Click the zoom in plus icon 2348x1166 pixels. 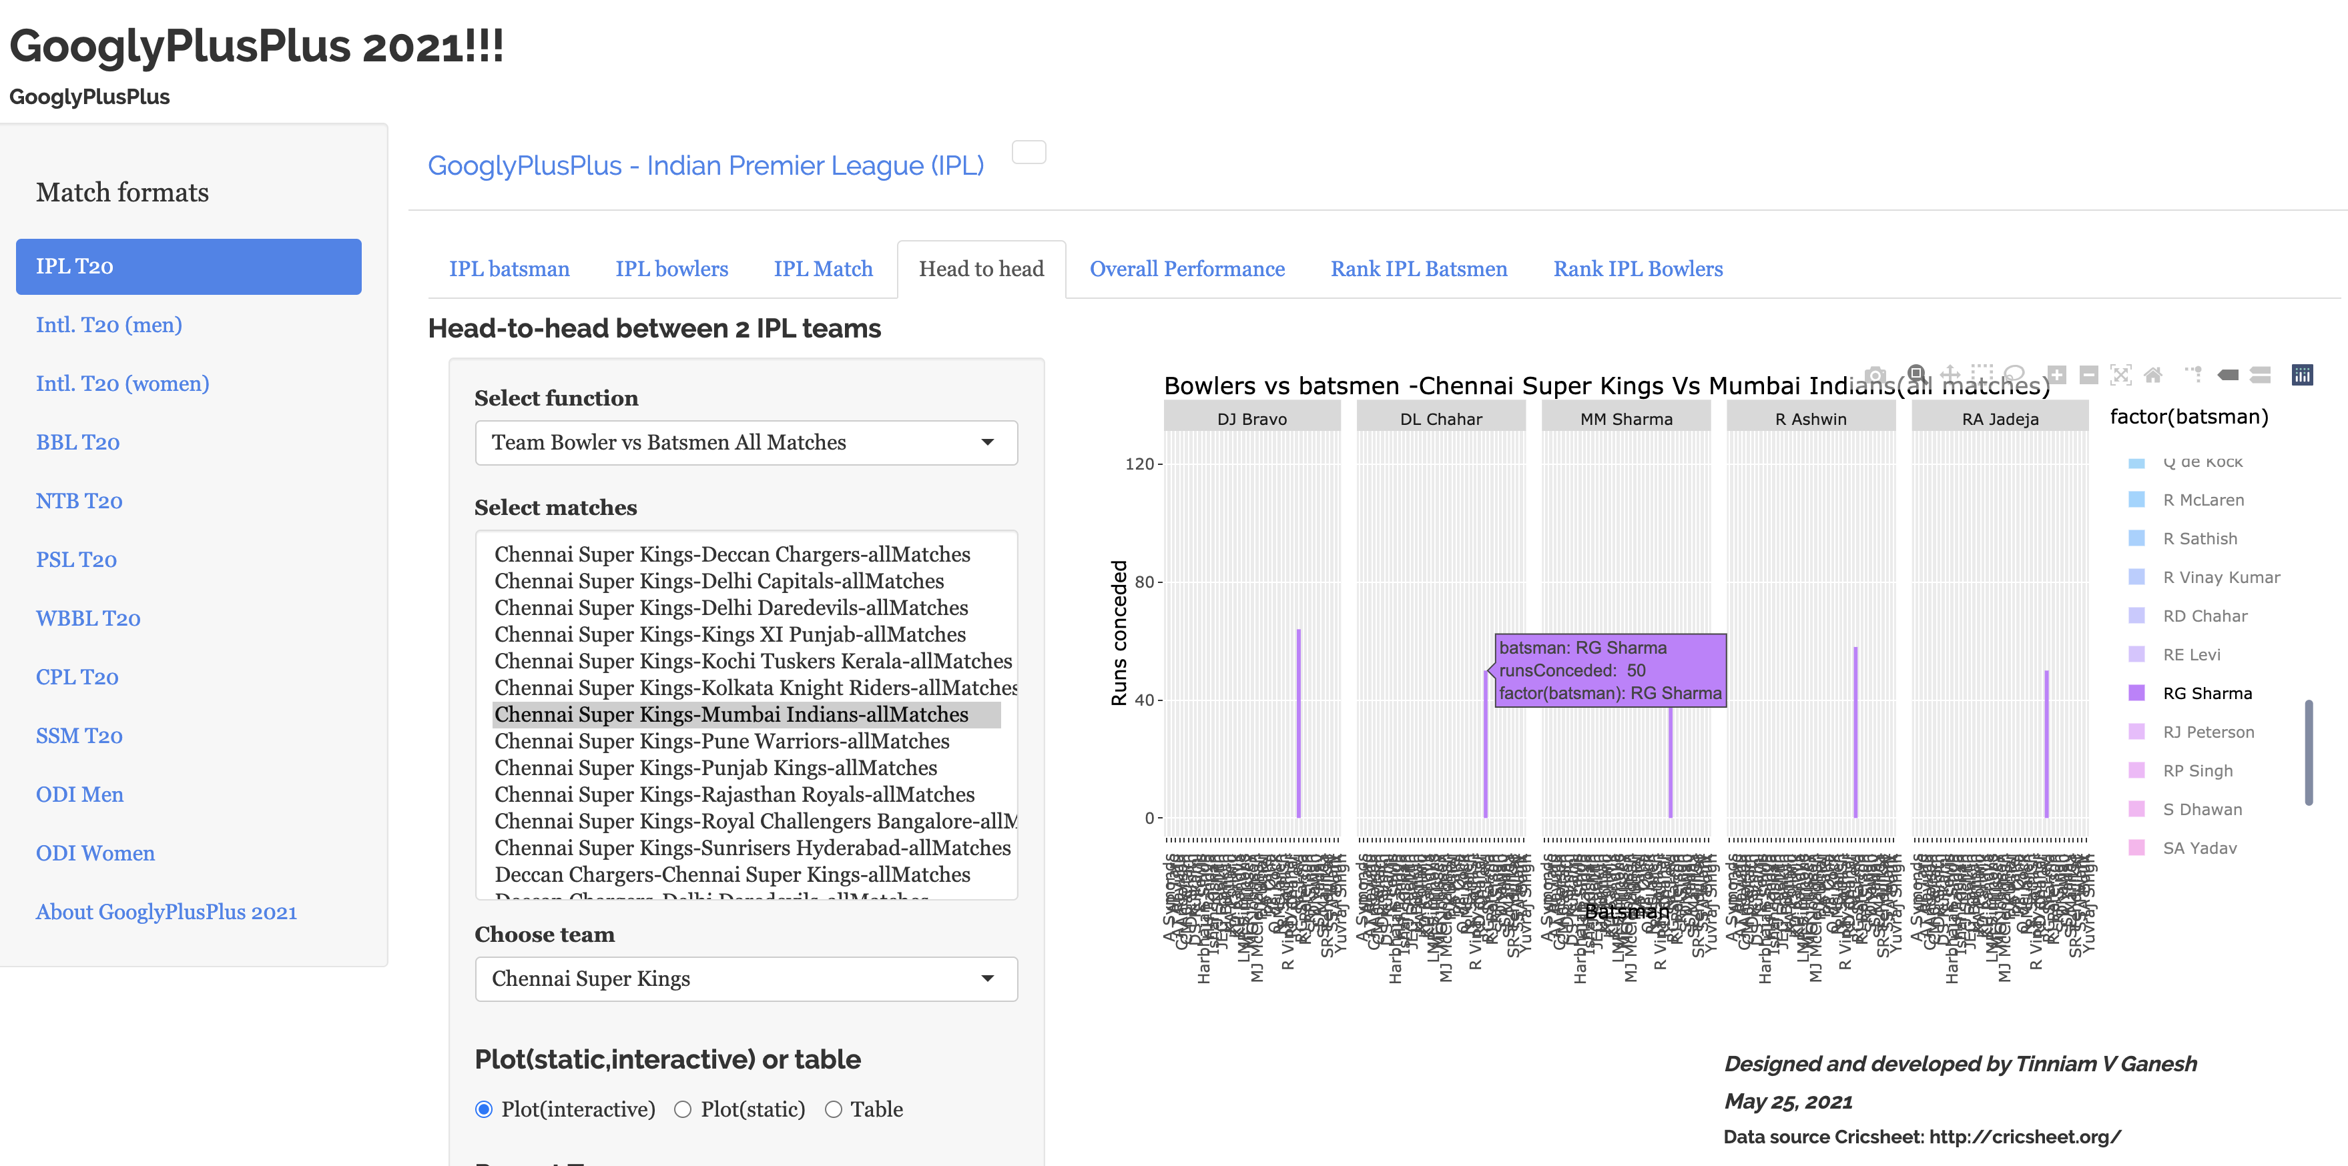click(x=2056, y=374)
